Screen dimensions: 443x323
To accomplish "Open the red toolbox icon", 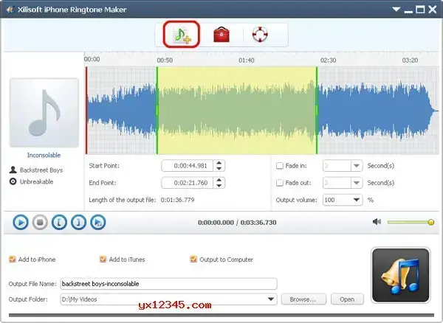I will click(x=221, y=35).
